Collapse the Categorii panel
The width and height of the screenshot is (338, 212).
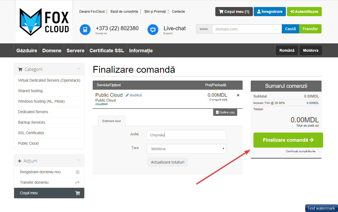(x=79, y=69)
